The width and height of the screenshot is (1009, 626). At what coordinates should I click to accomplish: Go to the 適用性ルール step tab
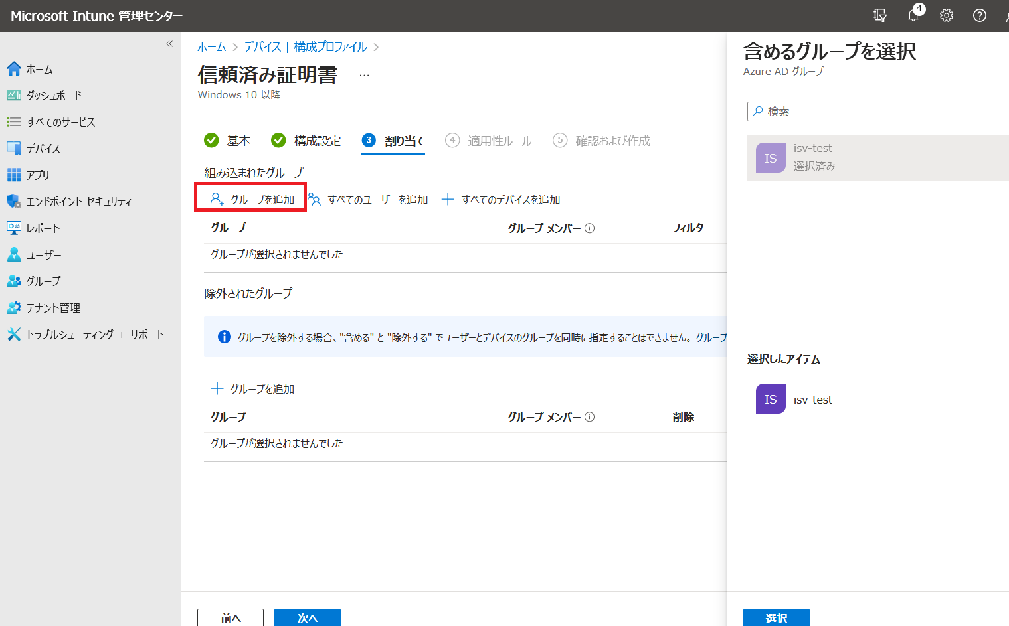click(x=489, y=141)
